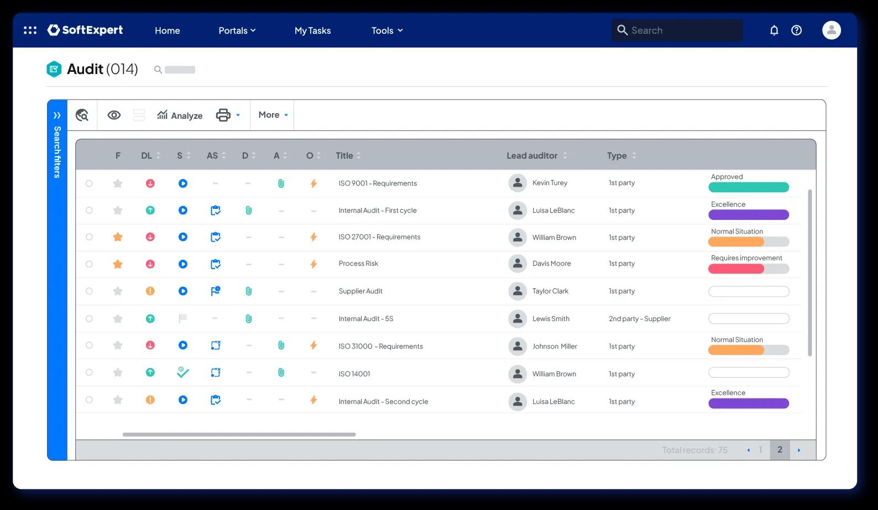Sort by the Type column header
This screenshot has height=510, width=878.
pos(621,156)
